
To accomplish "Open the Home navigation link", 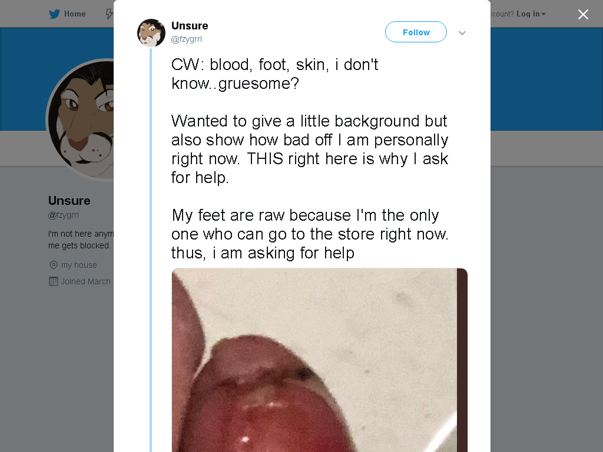I will coord(75,14).
